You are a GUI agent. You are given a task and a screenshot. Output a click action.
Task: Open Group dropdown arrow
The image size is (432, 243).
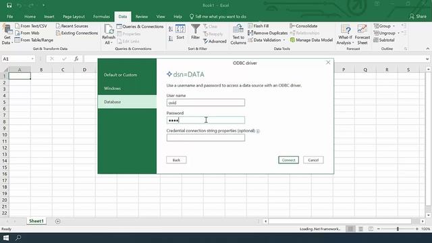pos(394,26)
